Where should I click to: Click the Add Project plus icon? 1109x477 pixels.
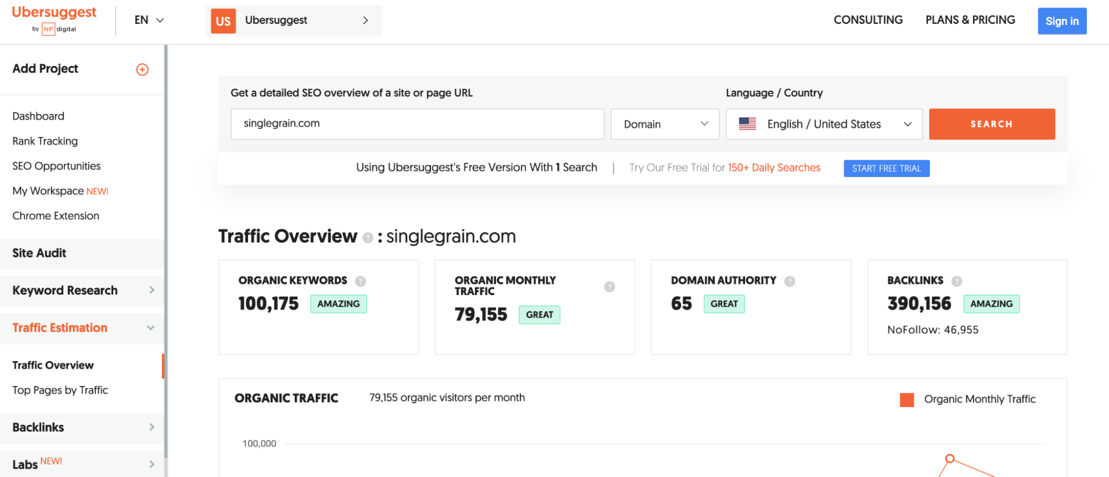coord(143,69)
